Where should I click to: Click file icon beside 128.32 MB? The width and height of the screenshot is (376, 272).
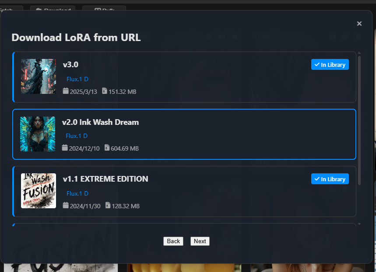click(x=108, y=205)
